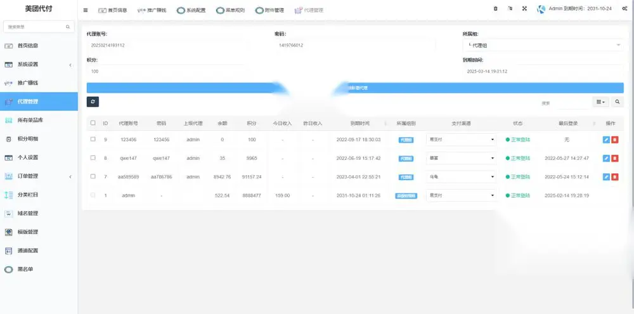Tick the checkbox for row ID 8
Image resolution: width=634 pixels, height=314 pixels.
[93, 157]
